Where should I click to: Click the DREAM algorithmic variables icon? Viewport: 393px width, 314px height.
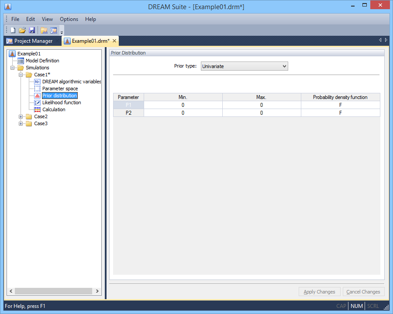38,82
